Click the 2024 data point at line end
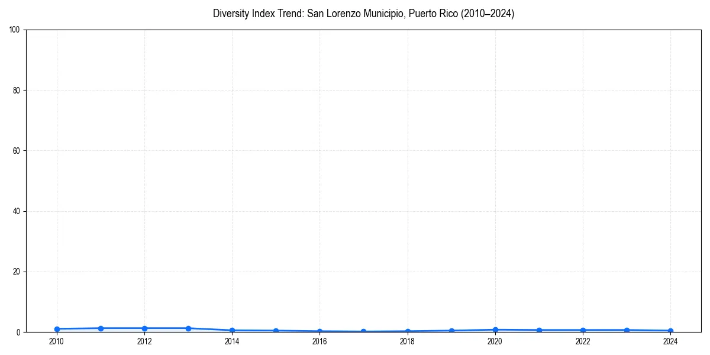This screenshot has height=355, width=710. (x=670, y=330)
